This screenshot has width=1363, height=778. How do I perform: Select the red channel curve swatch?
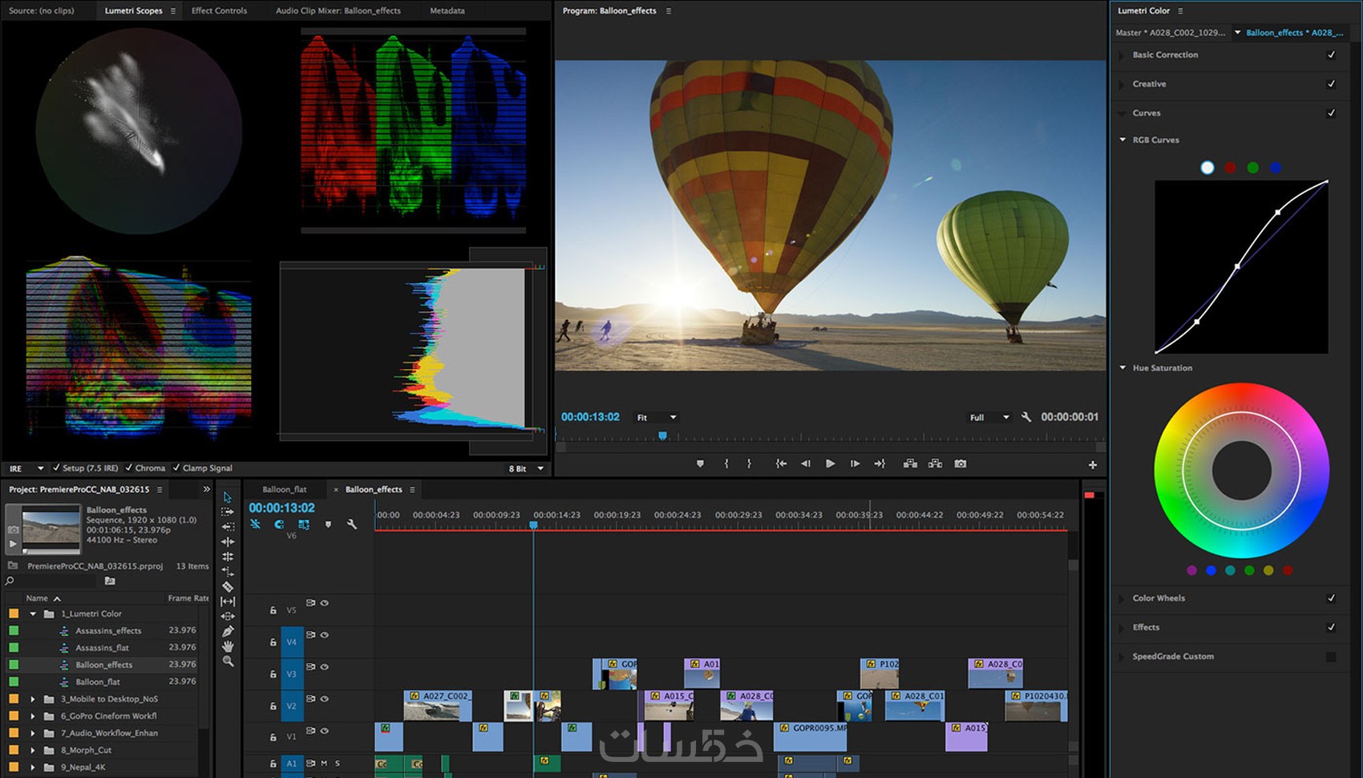(1230, 168)
